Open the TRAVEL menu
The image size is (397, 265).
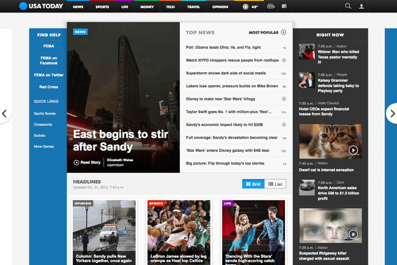194,7
